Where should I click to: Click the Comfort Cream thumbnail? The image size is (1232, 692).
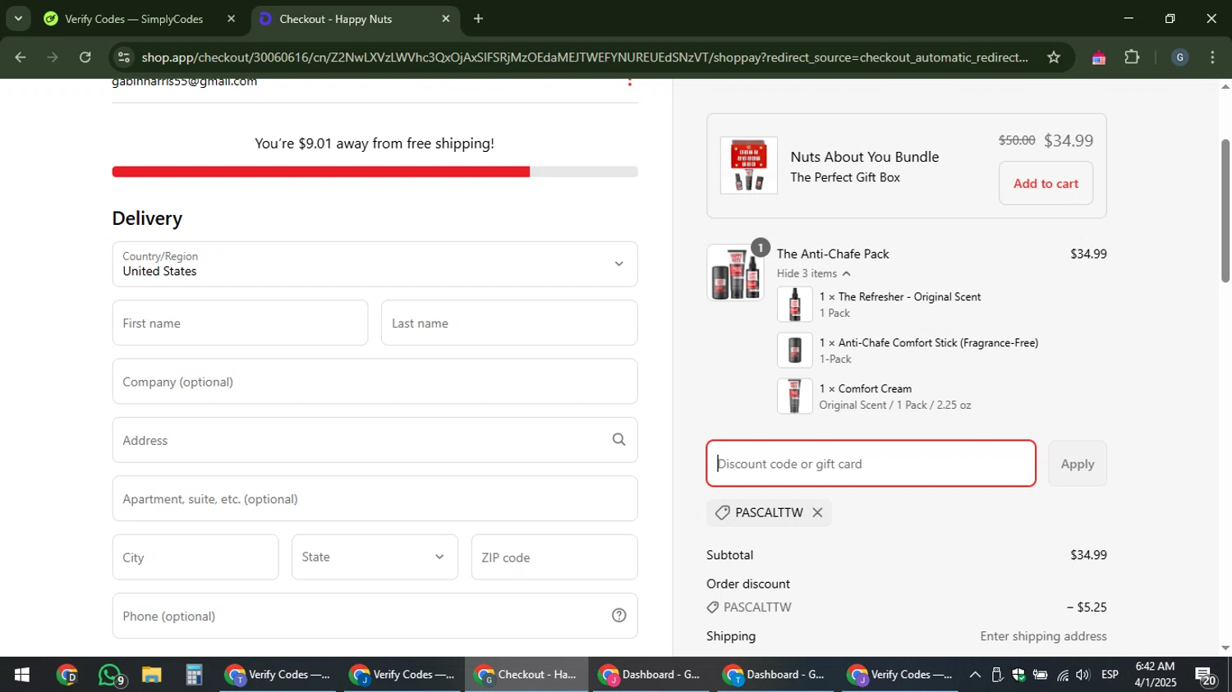click(794, 396)
